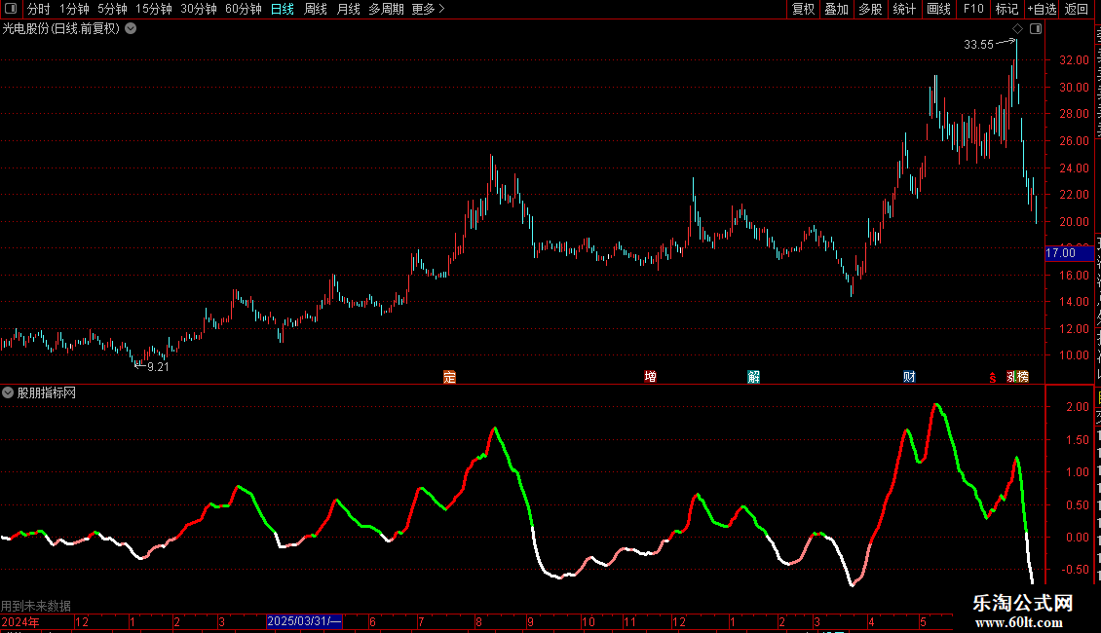Click the 2.00 indicator axis label
This screenshot has height=633, width=1101.
[x=1077, y=407]
